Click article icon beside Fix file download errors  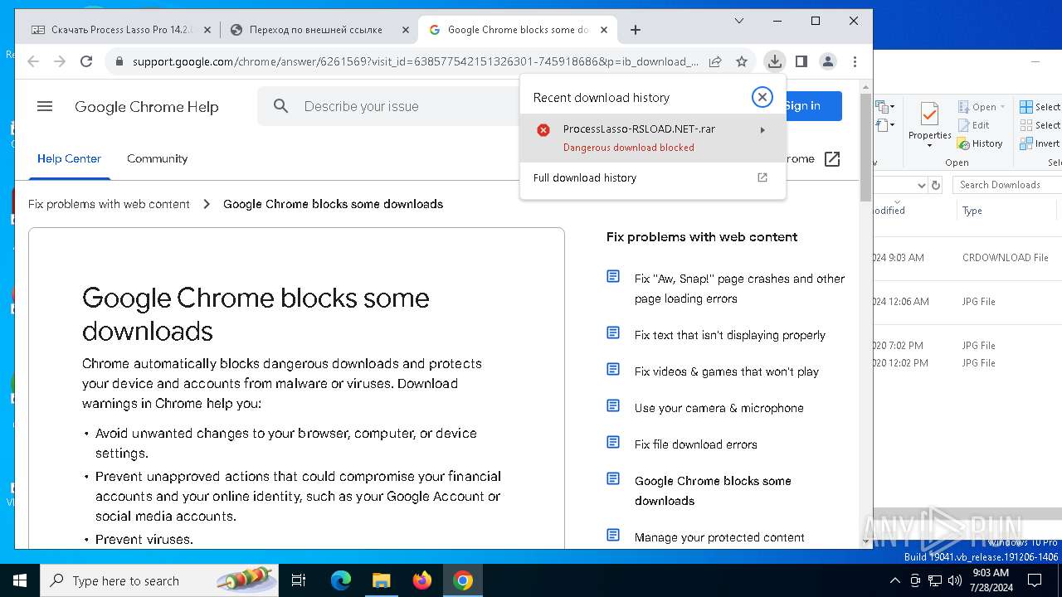[613, 443]
